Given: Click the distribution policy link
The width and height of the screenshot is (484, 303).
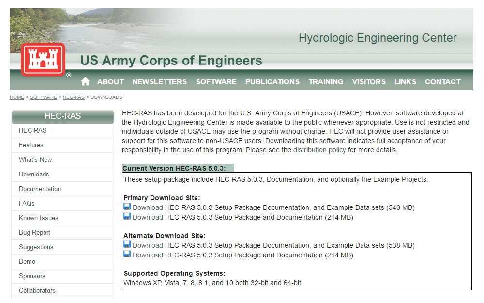Looking at the screenshot, I should (319, 150).
